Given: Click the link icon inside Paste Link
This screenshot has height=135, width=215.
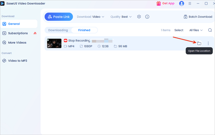Looking at the screenshot, I should coord(50,17).
